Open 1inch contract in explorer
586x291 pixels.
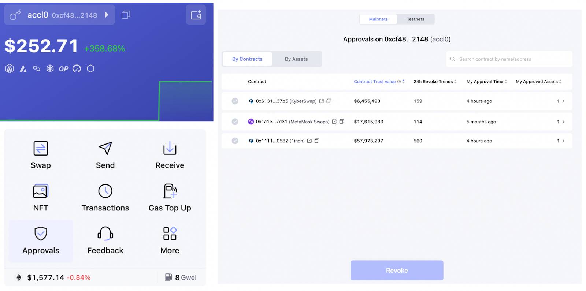point(309,141)
